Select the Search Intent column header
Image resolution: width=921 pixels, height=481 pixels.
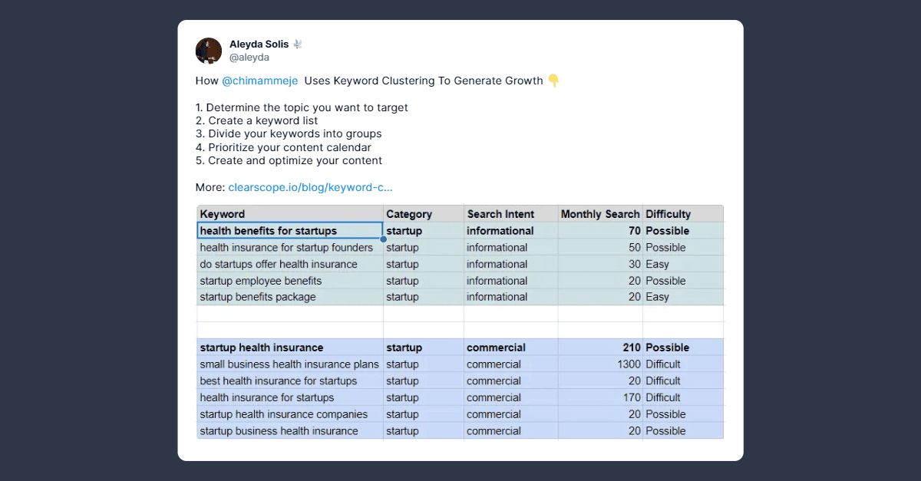pos(500,214)
